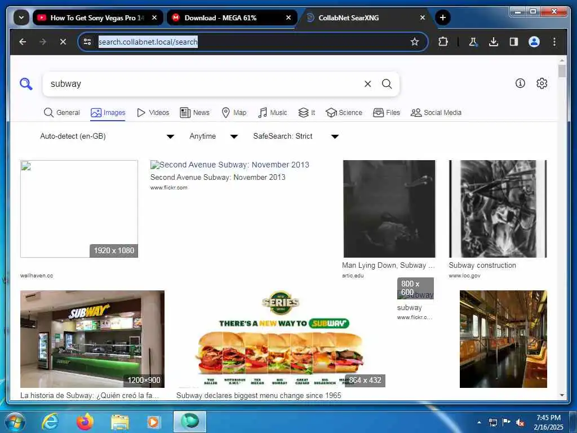Open the user profile menu
577x433 pixels.
click(534, 42)
